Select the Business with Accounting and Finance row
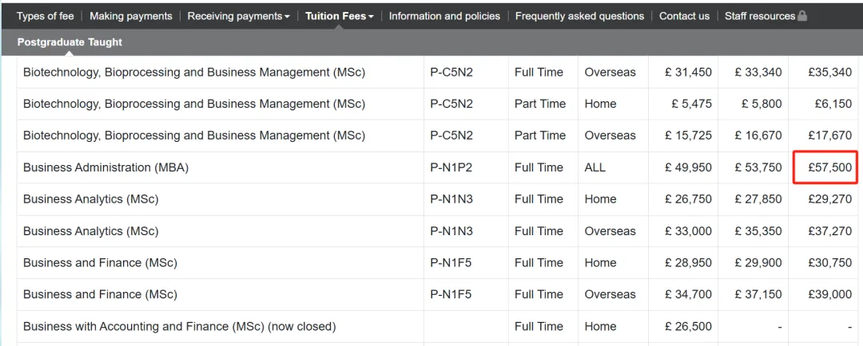 179,326
